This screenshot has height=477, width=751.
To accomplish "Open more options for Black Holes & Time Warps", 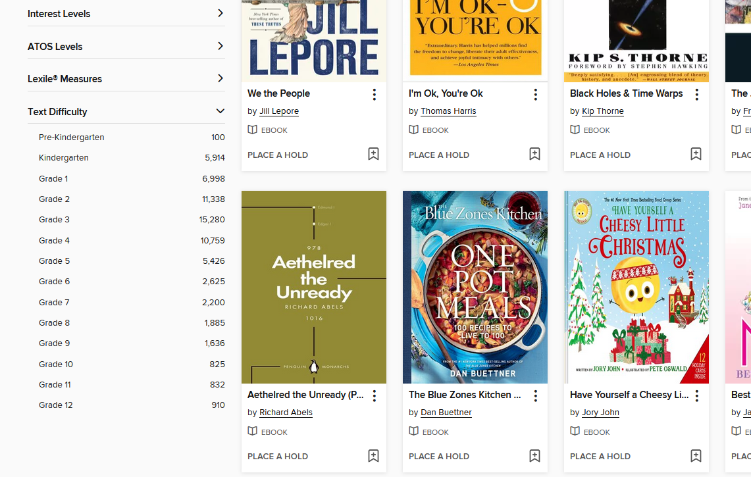I will pyautogui.click(x=696, y=95).
